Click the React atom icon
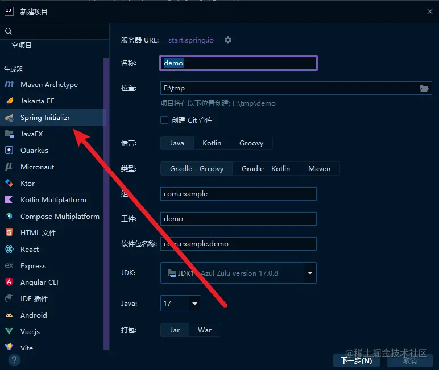Screen dimensions: 439x370 click(x=9, y=249)
